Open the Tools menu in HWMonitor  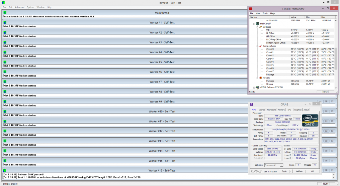coord(265,13)
